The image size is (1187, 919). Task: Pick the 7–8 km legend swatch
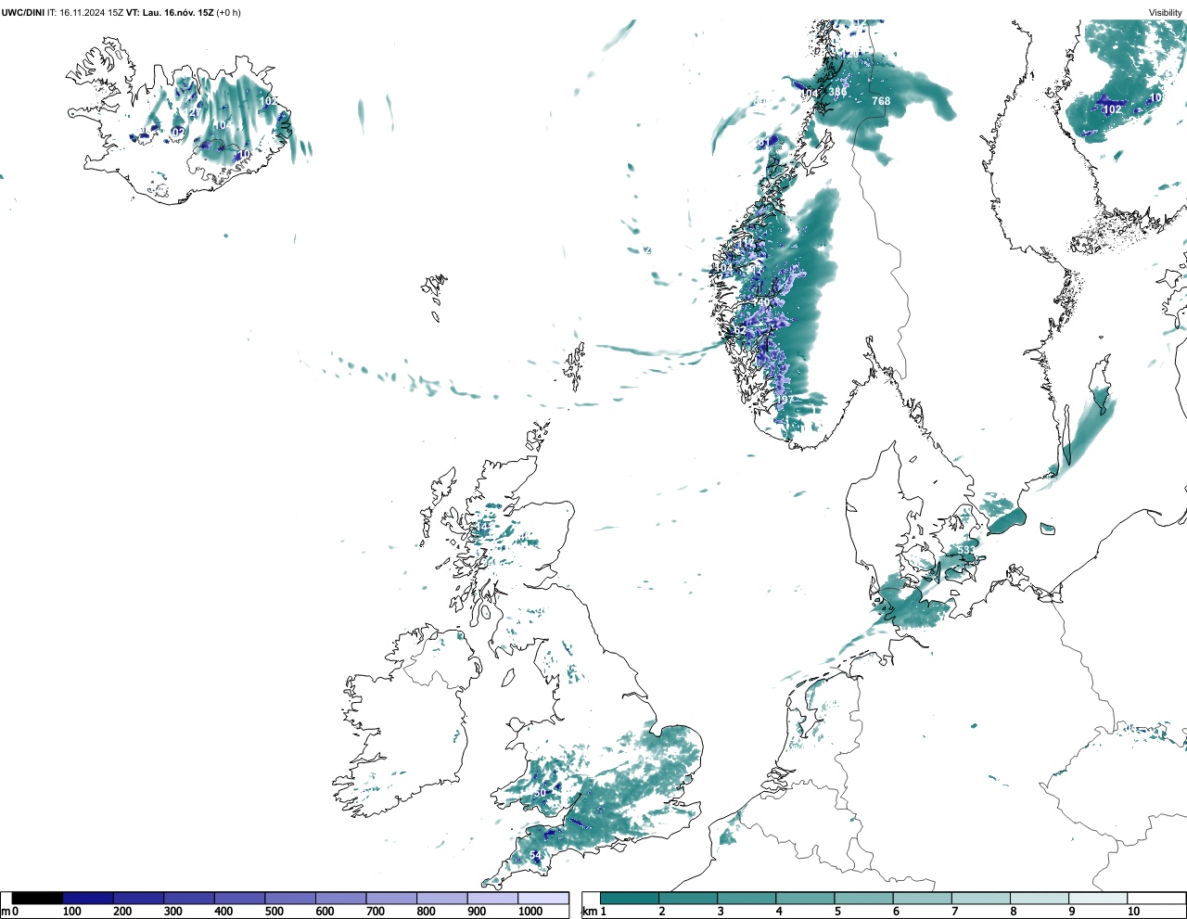980,898
